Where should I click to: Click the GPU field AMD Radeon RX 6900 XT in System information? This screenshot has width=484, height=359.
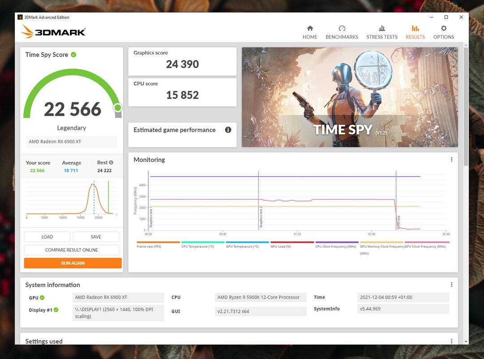point(118,297)
